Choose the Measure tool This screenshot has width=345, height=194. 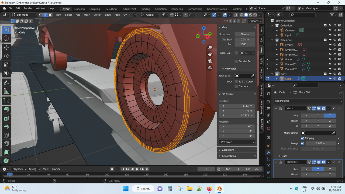point(6,92)
